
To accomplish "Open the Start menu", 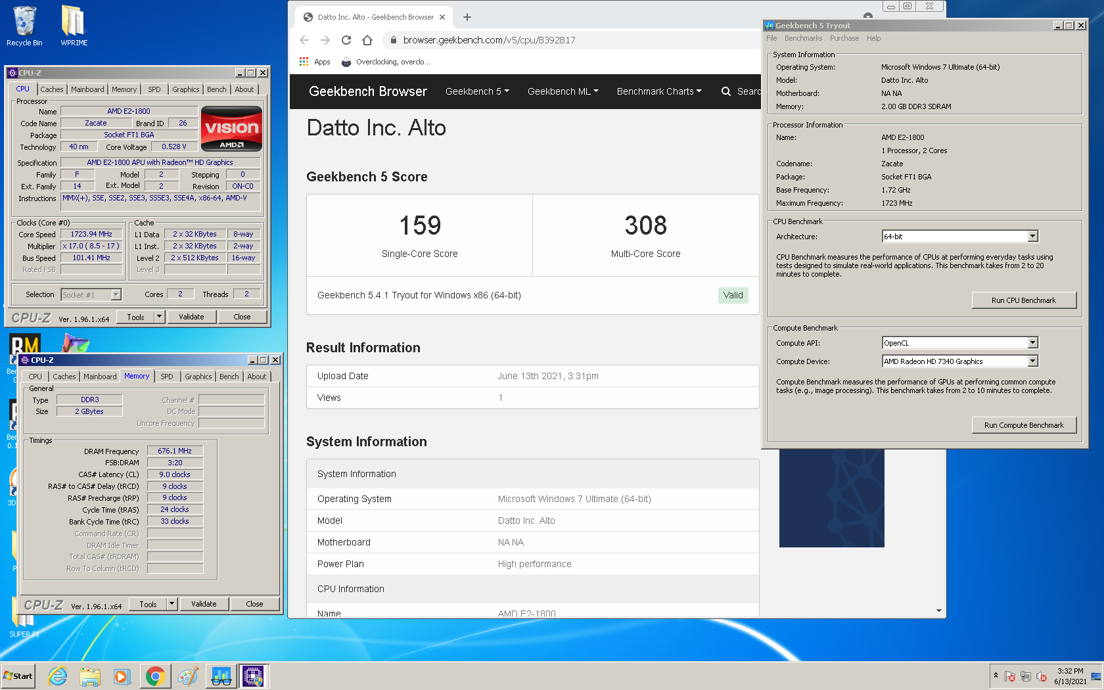I will [x=18, y=676].
